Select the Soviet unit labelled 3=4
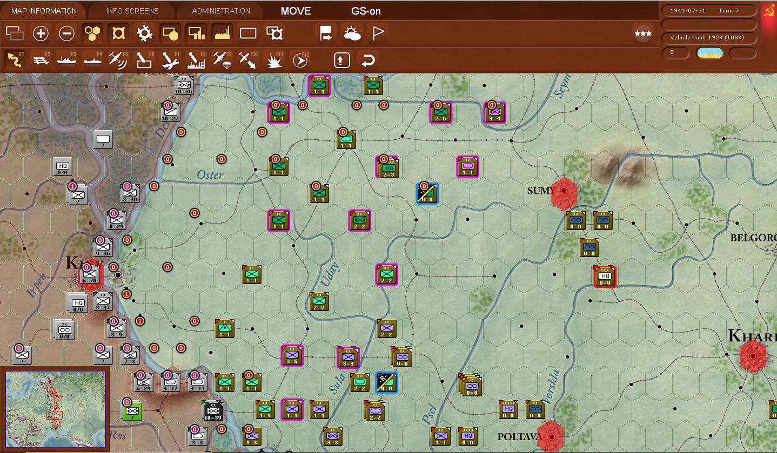Viewport: 777px width, 453px height. [x=494, y=112]
